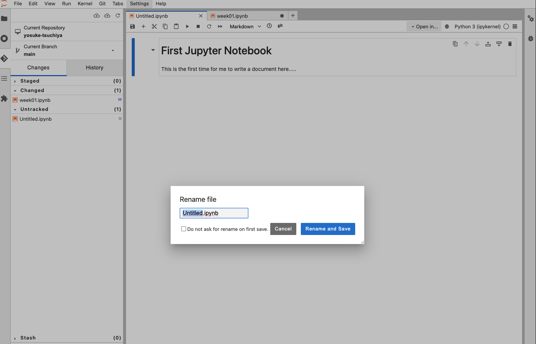Click the Rename and Save button
This screenshot has height=344, width=536.
coord(328,229)
